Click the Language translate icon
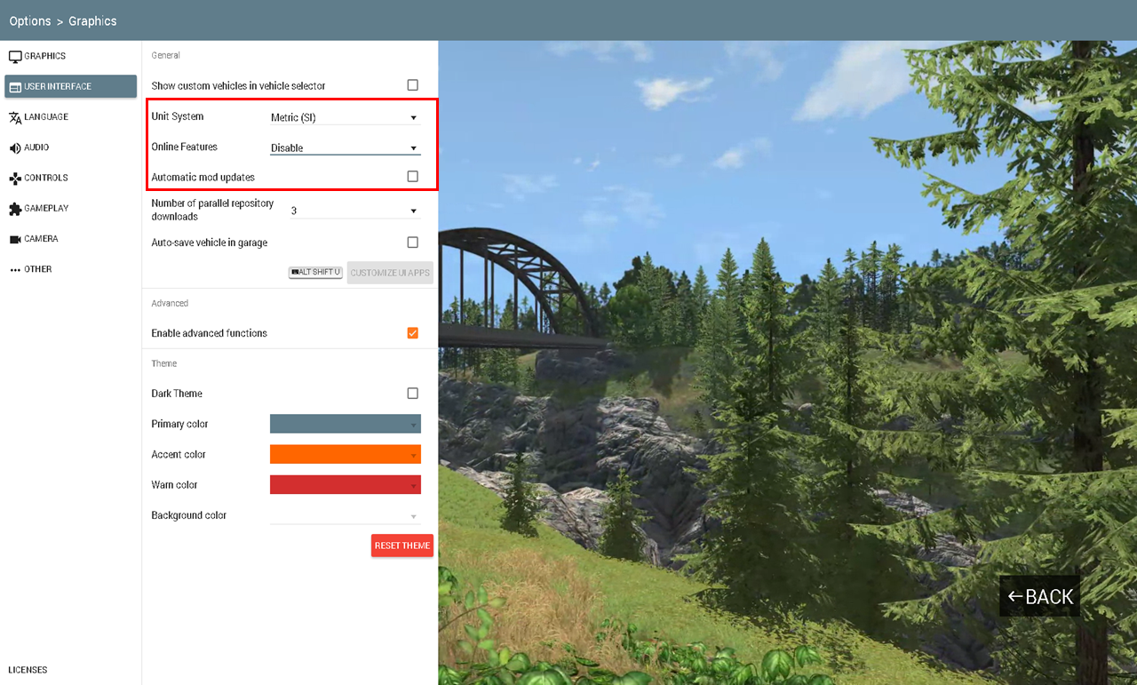Viewport: 1137px width, 685px height. pyautogui.click(x=15, y=117)
